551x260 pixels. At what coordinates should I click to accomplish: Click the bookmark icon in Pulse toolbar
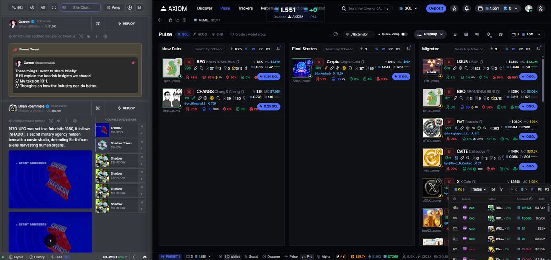pyautogui.click(x=455, y=34)
